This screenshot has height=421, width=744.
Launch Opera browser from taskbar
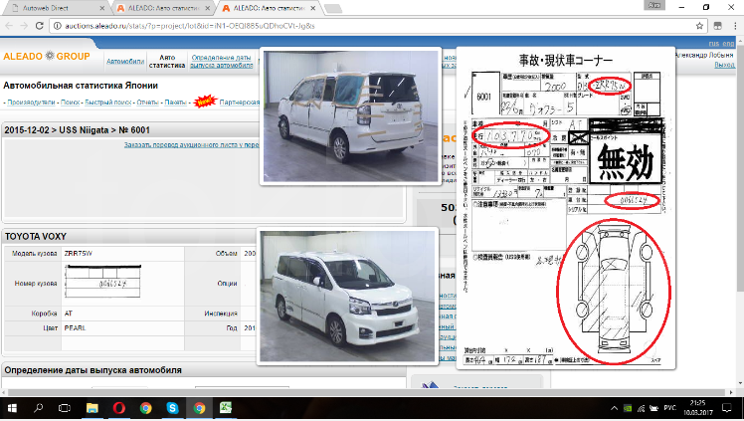(118, 408)
